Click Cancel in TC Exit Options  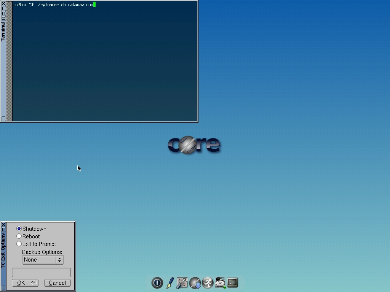(x=57, y=283)
